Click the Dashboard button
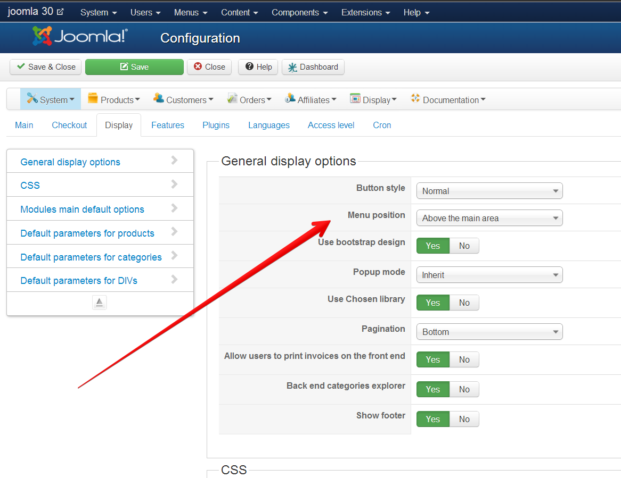621x478 pixels. point(313,67)
